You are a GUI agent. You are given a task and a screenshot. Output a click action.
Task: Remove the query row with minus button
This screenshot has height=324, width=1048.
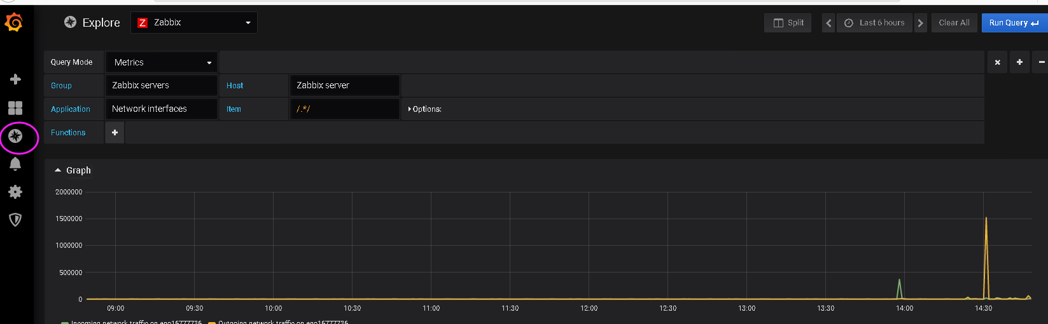click(x=1041, y=62)
